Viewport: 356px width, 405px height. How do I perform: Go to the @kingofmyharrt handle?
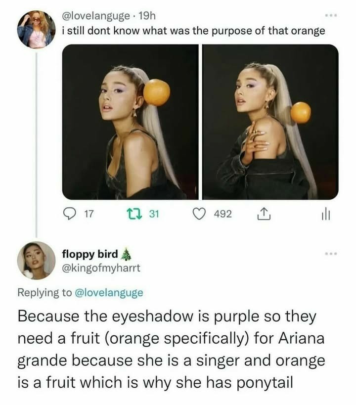click(101, 268)
